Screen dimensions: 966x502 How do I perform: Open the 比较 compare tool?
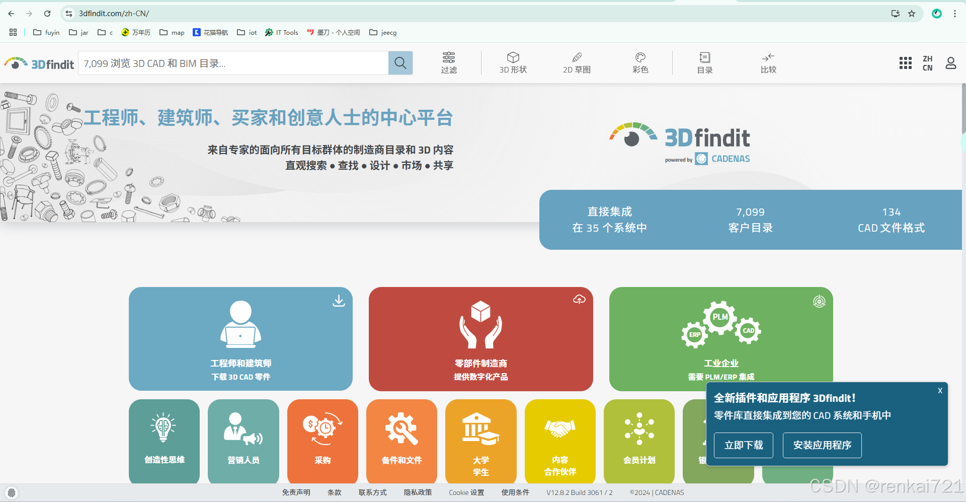768,63
